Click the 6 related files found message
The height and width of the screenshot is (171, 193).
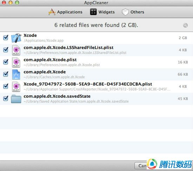[96, 25]
